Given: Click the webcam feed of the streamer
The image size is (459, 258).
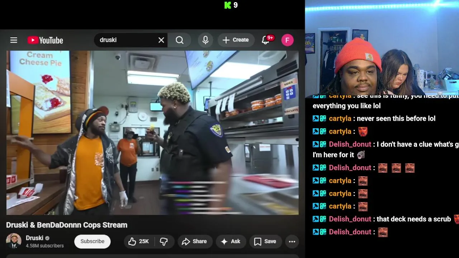Looking at the screenshot, I should (382, 48).
